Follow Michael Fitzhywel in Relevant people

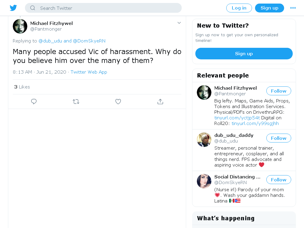(278, 91)
